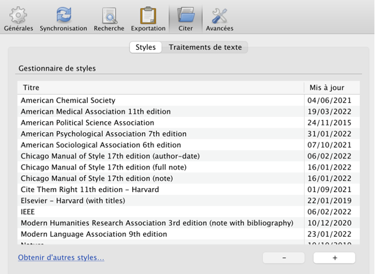Viewport: 375px width, 274px height.
Task: Open the Avancées tools pane
Action: pyautogui.click(x=219, y=18)
